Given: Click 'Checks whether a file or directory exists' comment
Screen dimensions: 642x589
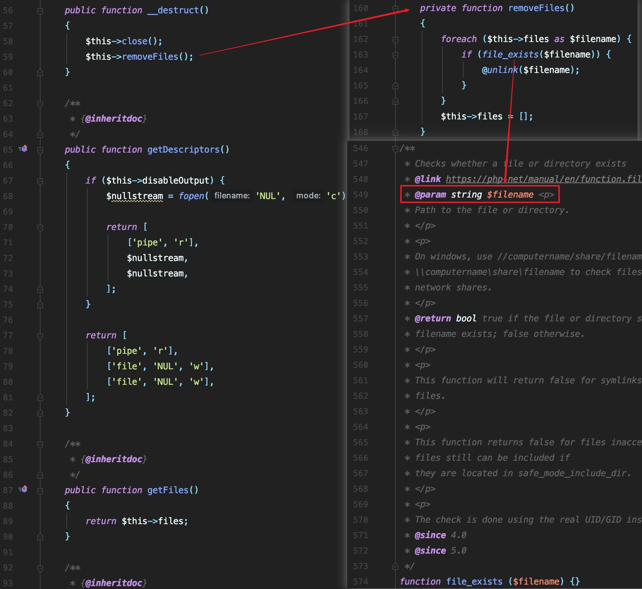Looking at the screenshot, I should point(520,164).
